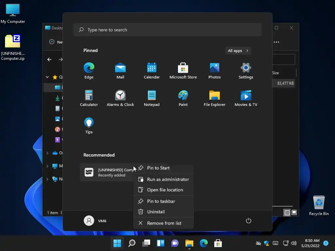Screen dimensions: 335x251
Task: Click the Windows Start button on taskbar
Action: tap(117, 243)
